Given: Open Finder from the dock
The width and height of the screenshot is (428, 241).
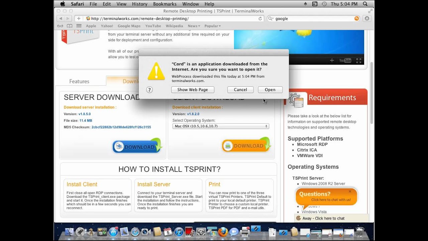Looking at the screenshot, I should (70, 232).
